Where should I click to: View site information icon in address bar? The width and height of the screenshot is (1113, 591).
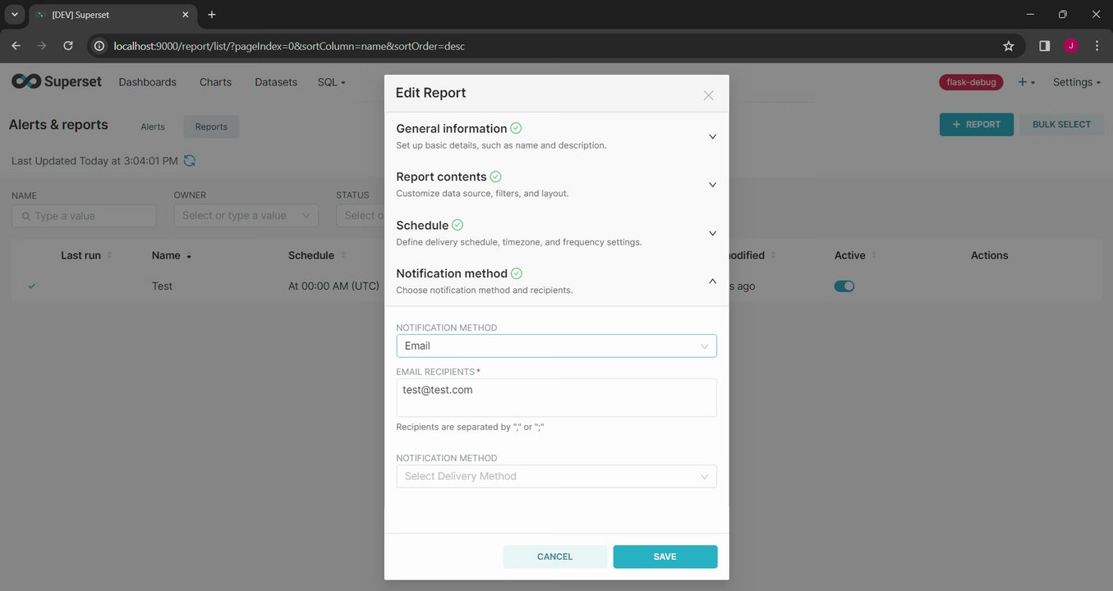point(99,46)
